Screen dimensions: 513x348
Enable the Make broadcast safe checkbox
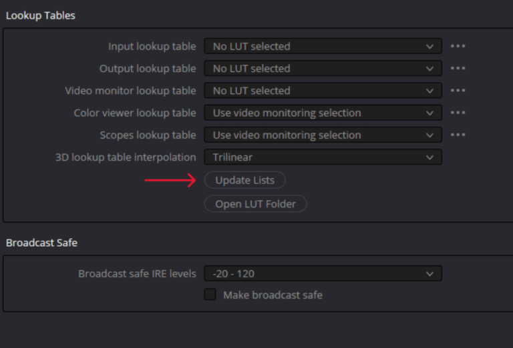[x=210, y=294]
